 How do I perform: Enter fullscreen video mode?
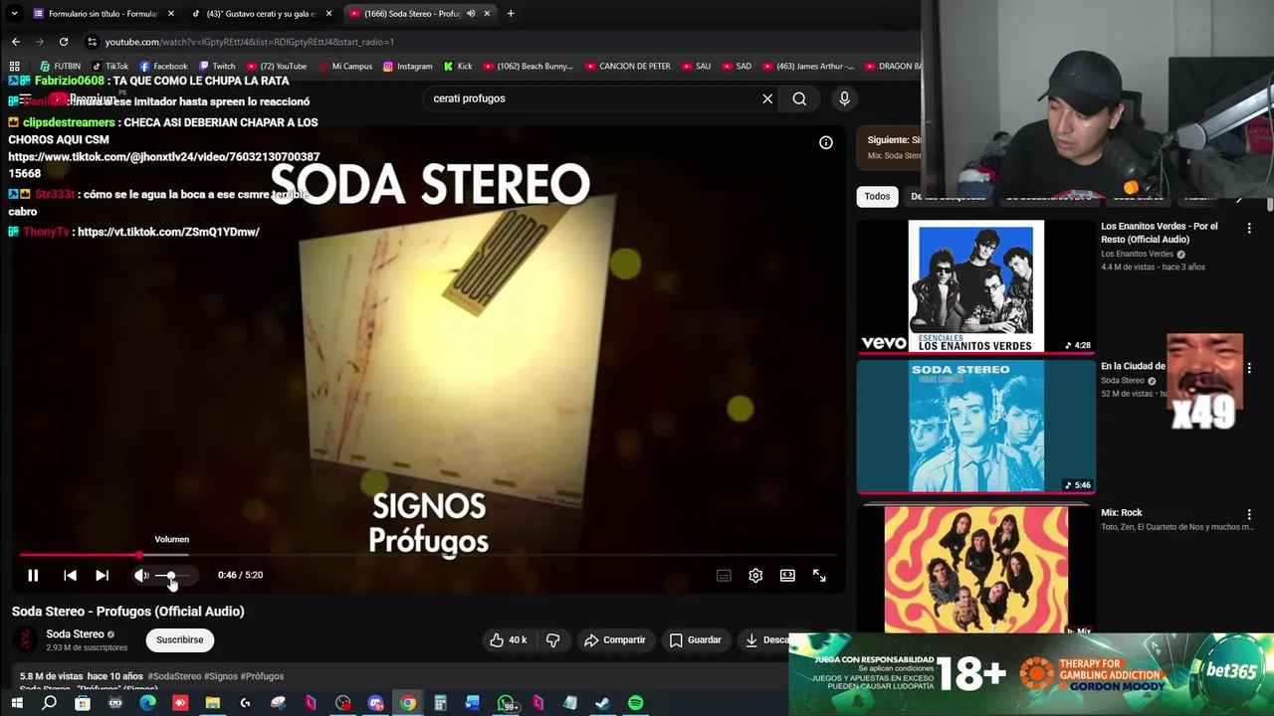(x=819, y=575)
